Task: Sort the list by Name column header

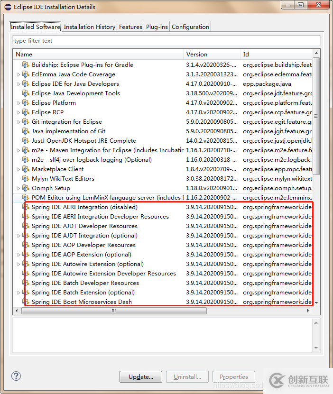Action: [98, 54]
